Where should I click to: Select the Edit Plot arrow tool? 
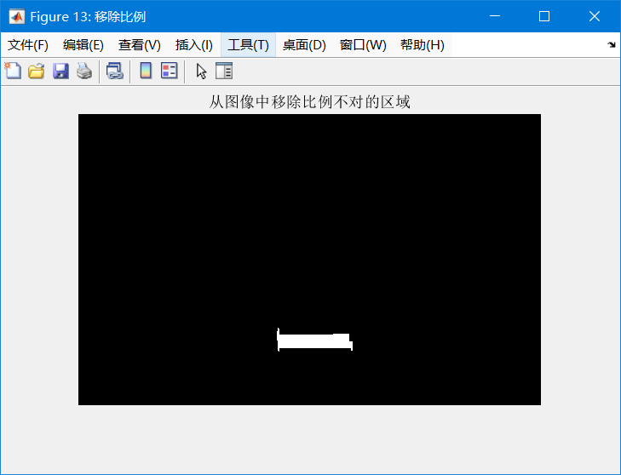pos(201,72)
